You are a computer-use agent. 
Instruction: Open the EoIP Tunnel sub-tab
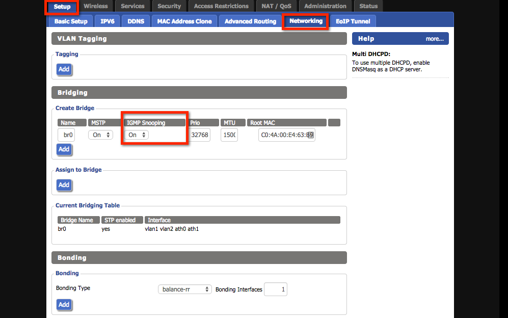[x=353, y=21]
